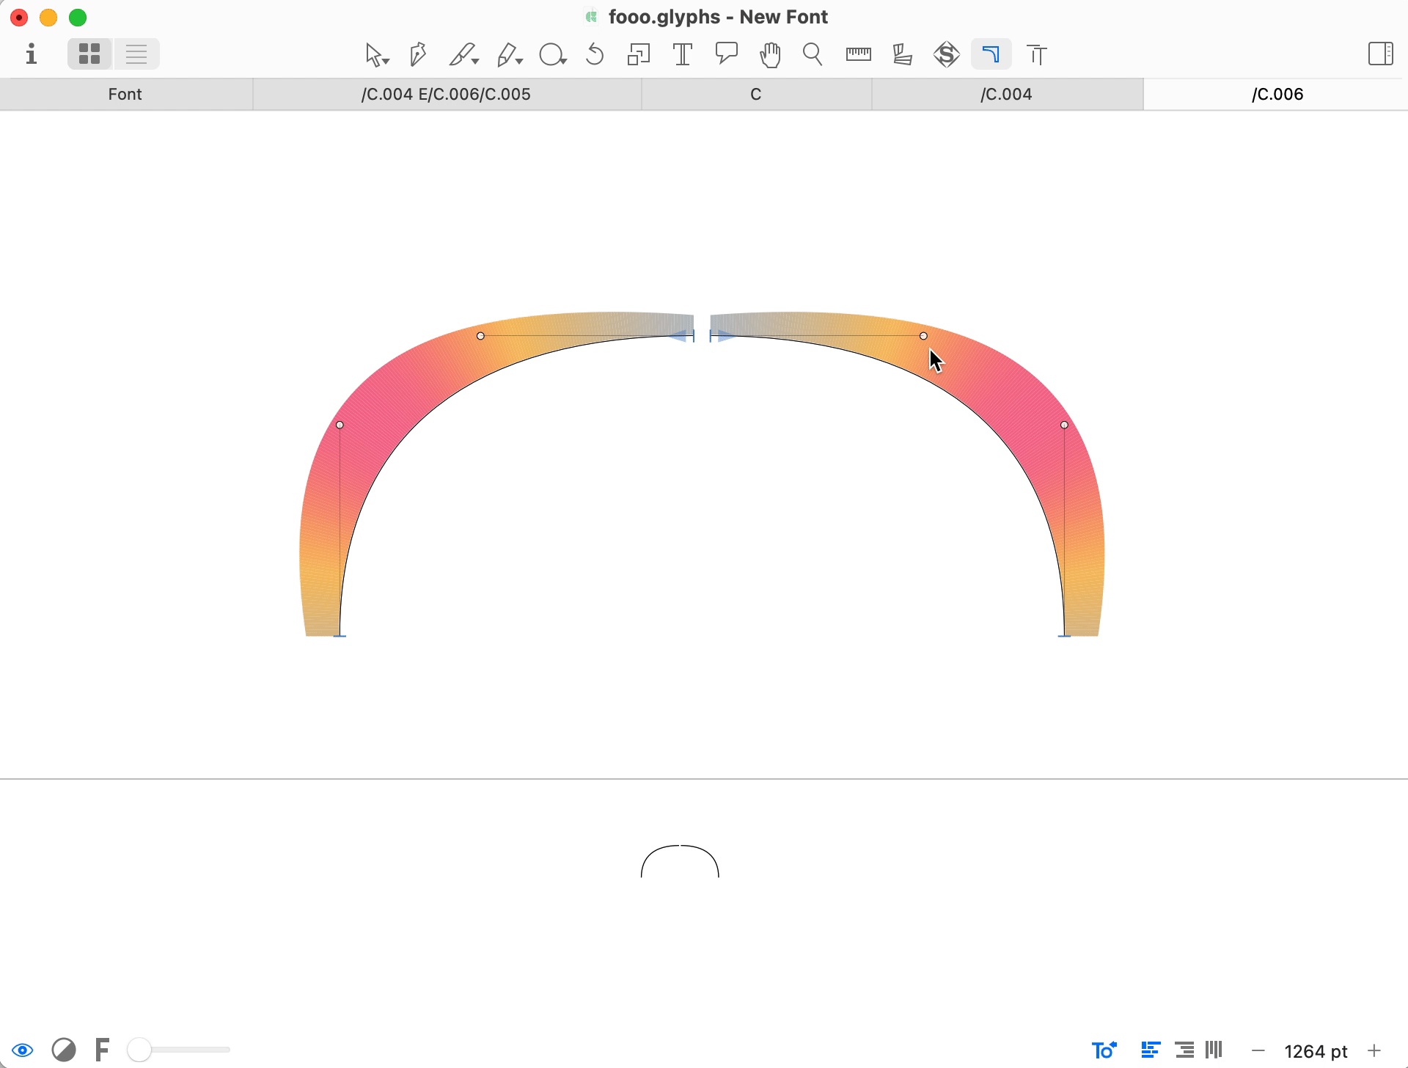Activate the Knife tool
This screenshot has width=1408, height=1068.
tap(463, 54)
